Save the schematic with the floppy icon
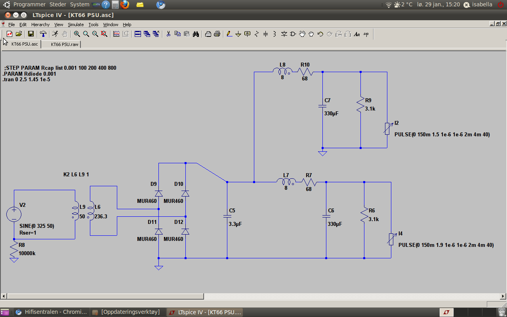The image size is (507, 317). point(30,34)
